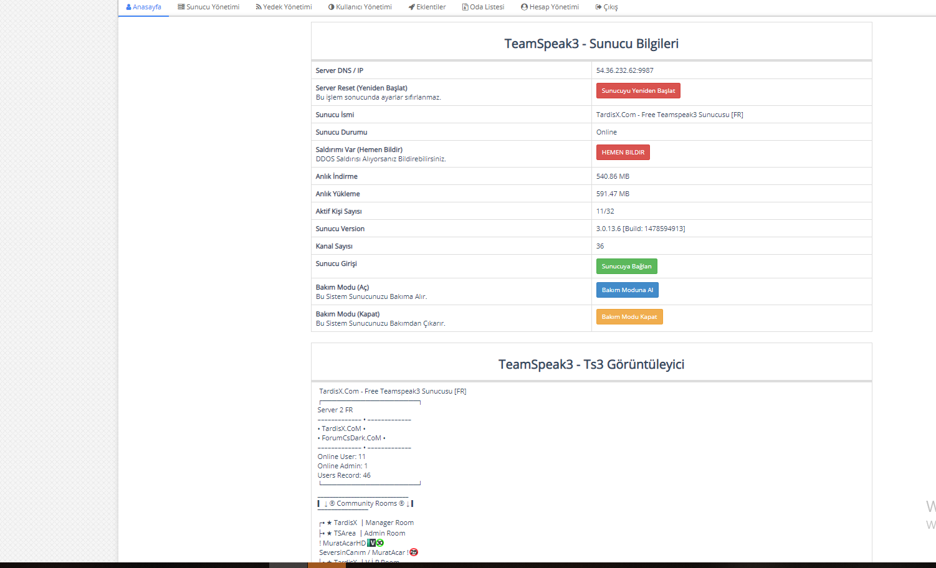The image size is (936, 568).
Task: Click the Aktif Kişi Sayısı label
Action: coord(338,211)
